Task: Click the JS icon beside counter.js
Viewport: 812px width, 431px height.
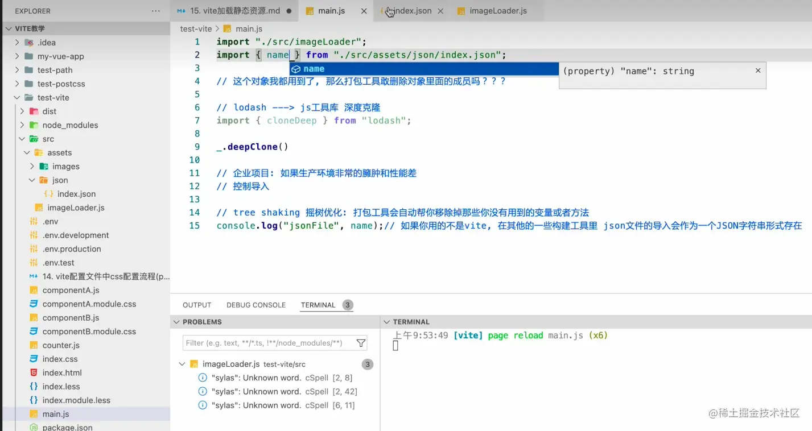Action: [x=33, y=345]
